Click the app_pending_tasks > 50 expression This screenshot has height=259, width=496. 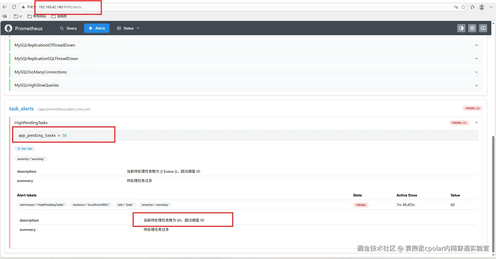[43, 135]
